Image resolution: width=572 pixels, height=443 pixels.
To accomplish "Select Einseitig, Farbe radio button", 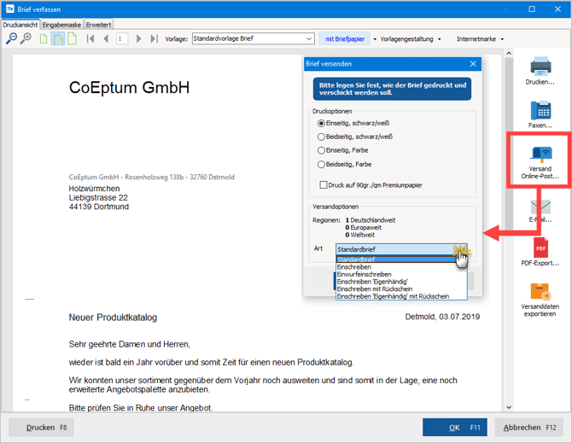I will click(x=321, y=149).
